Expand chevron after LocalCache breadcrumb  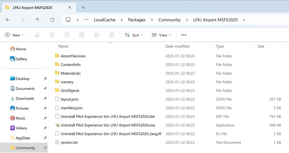coord(122,20)
